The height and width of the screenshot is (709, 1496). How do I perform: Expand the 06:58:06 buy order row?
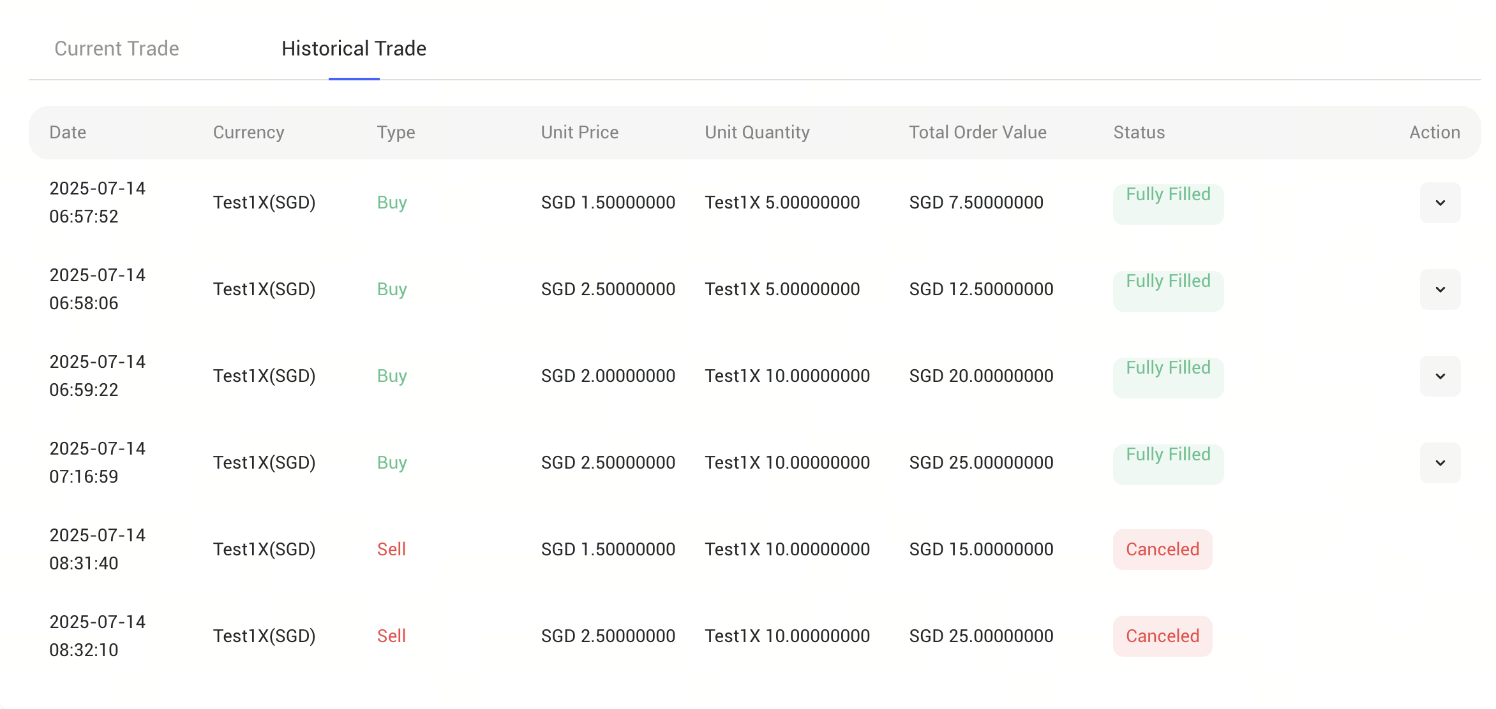coord(1440,289)
